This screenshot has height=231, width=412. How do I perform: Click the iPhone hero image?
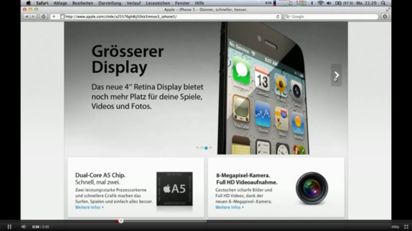coord(264,88)
